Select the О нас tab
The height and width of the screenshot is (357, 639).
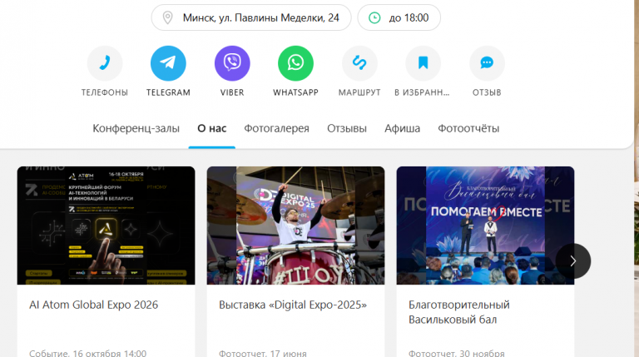[x=212, y=128]
